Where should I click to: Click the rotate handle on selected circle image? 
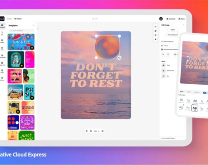[119, 58]
